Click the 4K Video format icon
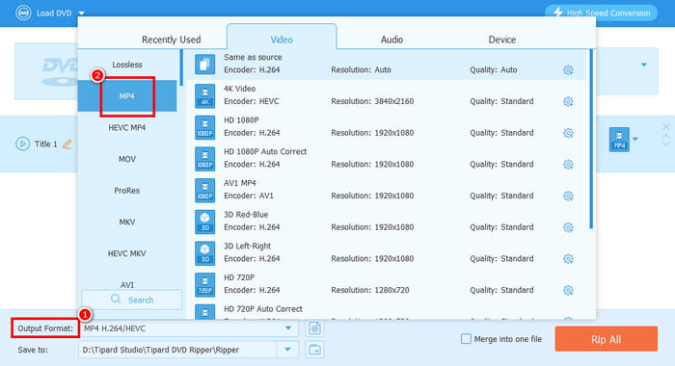Image resolution: width=675 pixels, height=366 pixels. [204, 95]
